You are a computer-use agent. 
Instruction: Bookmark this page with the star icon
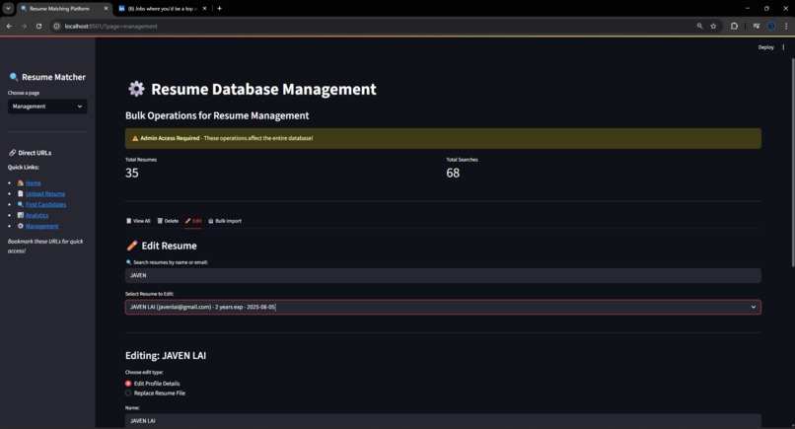(x=713, y=26)
